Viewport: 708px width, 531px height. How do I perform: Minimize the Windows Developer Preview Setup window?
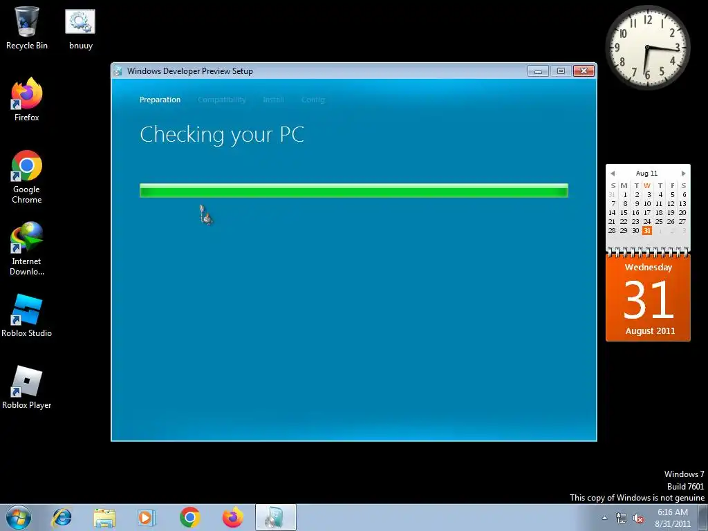pos(538,71)
